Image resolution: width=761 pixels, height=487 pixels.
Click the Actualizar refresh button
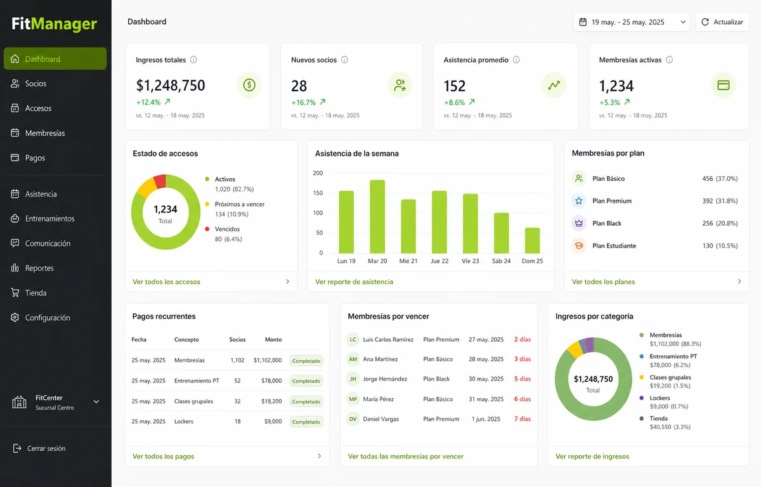click(x=722, y=22)
